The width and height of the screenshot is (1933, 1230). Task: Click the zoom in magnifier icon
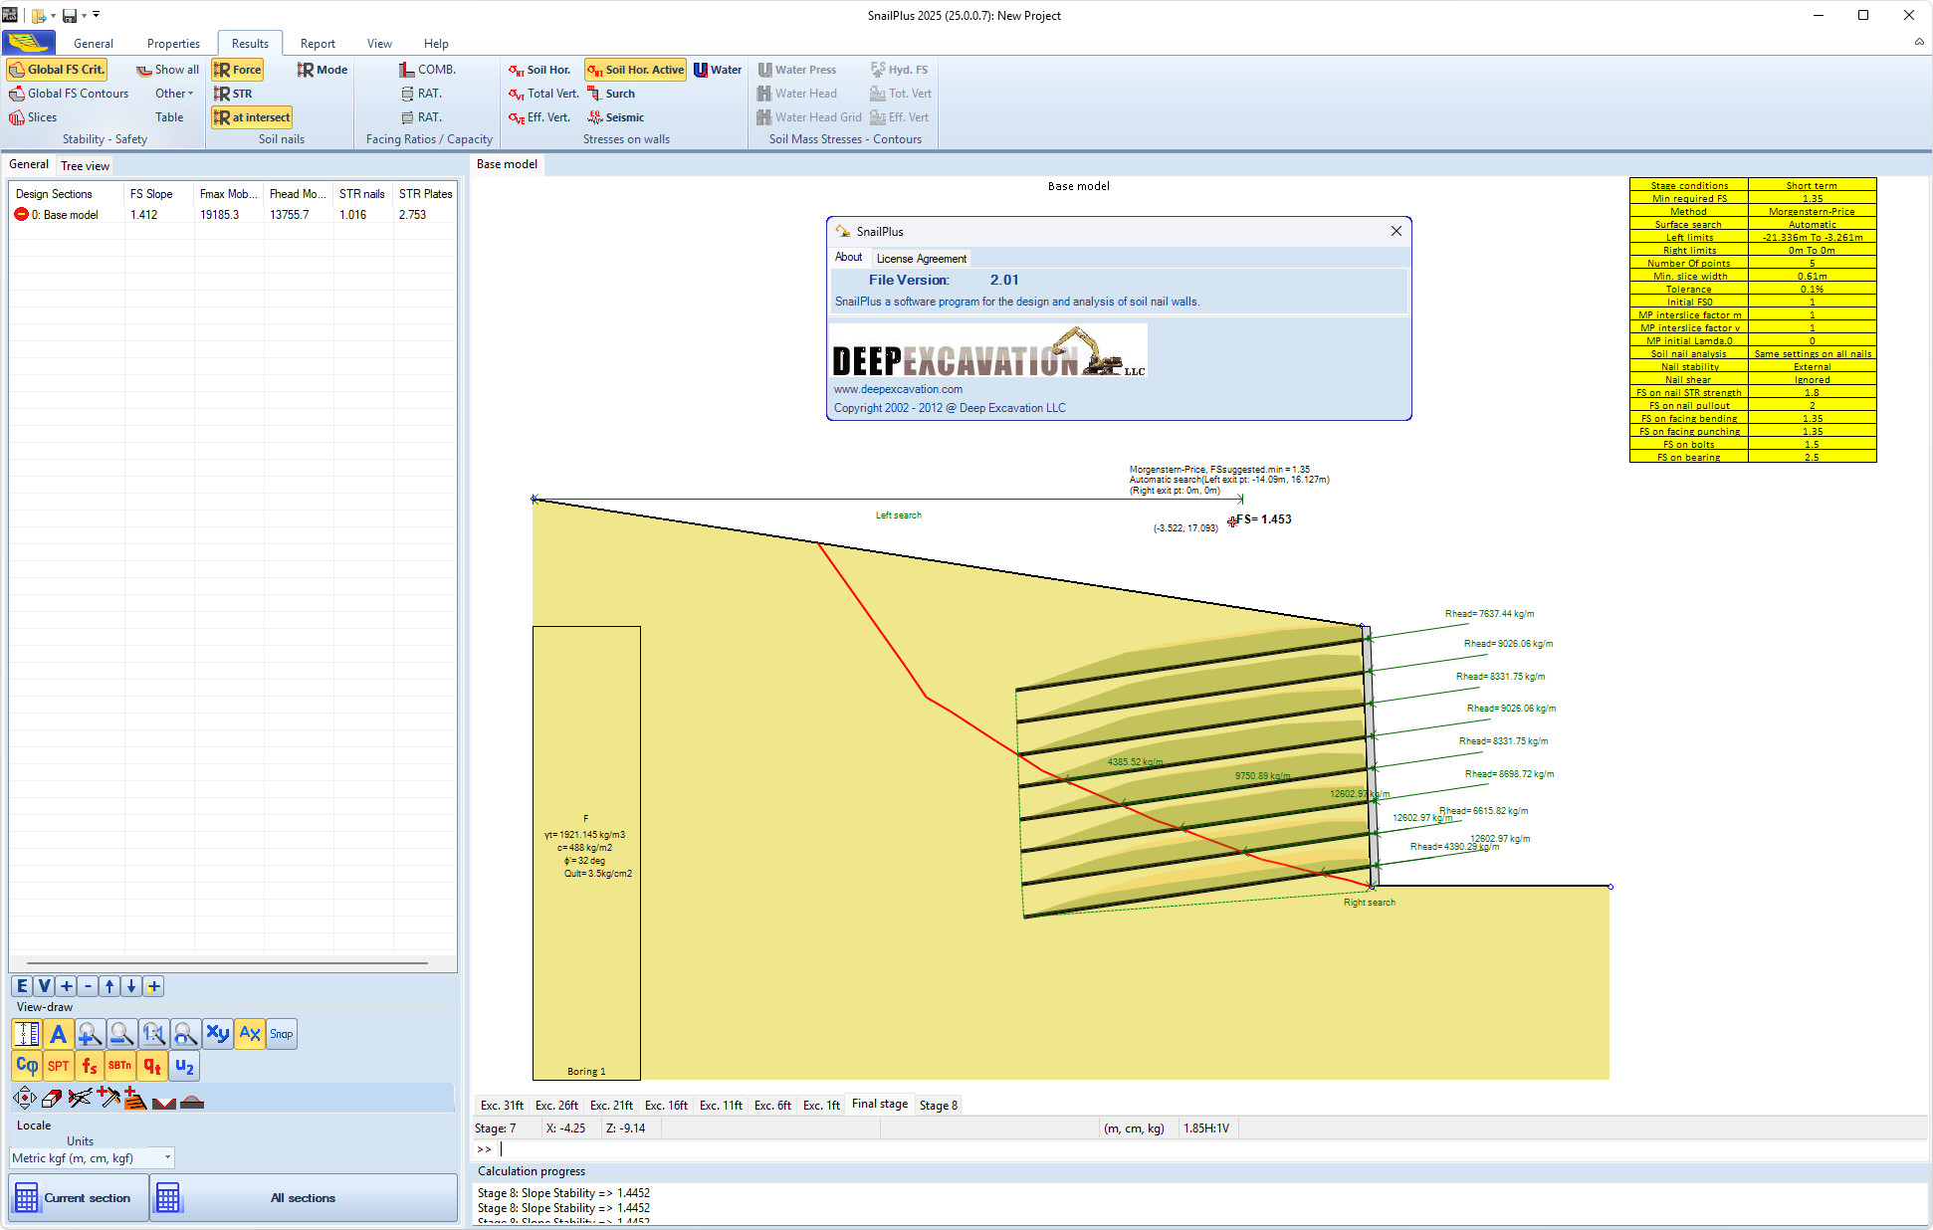(x=90, y=1034)
